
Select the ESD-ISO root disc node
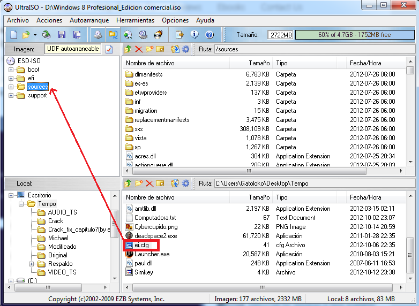coord(24,61)
